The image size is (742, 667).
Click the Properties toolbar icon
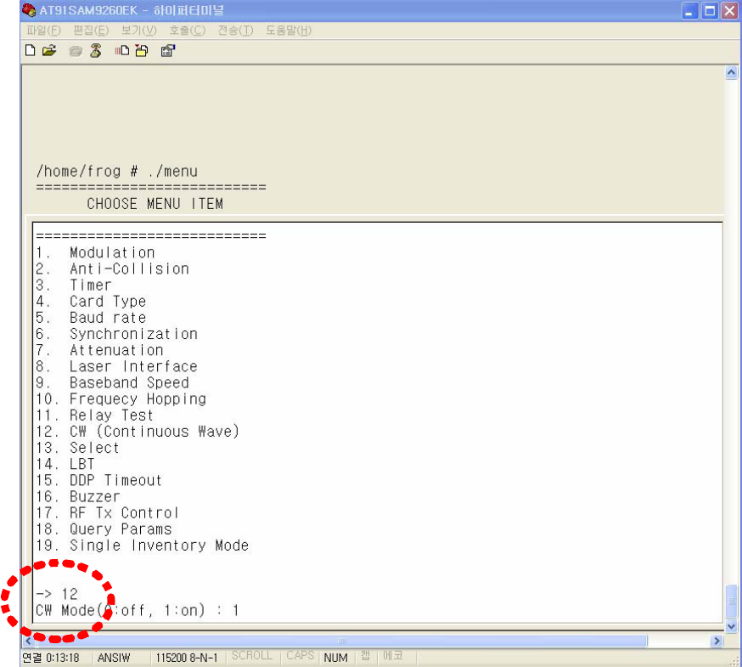(168, 50)
